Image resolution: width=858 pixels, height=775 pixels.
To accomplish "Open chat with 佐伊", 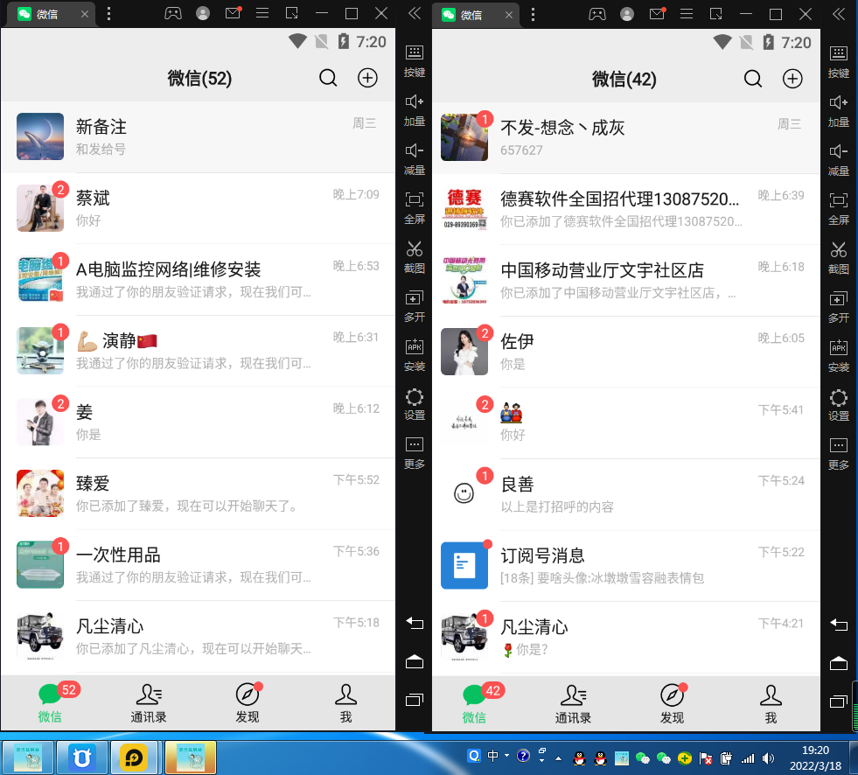I will (x=626, y=352).
